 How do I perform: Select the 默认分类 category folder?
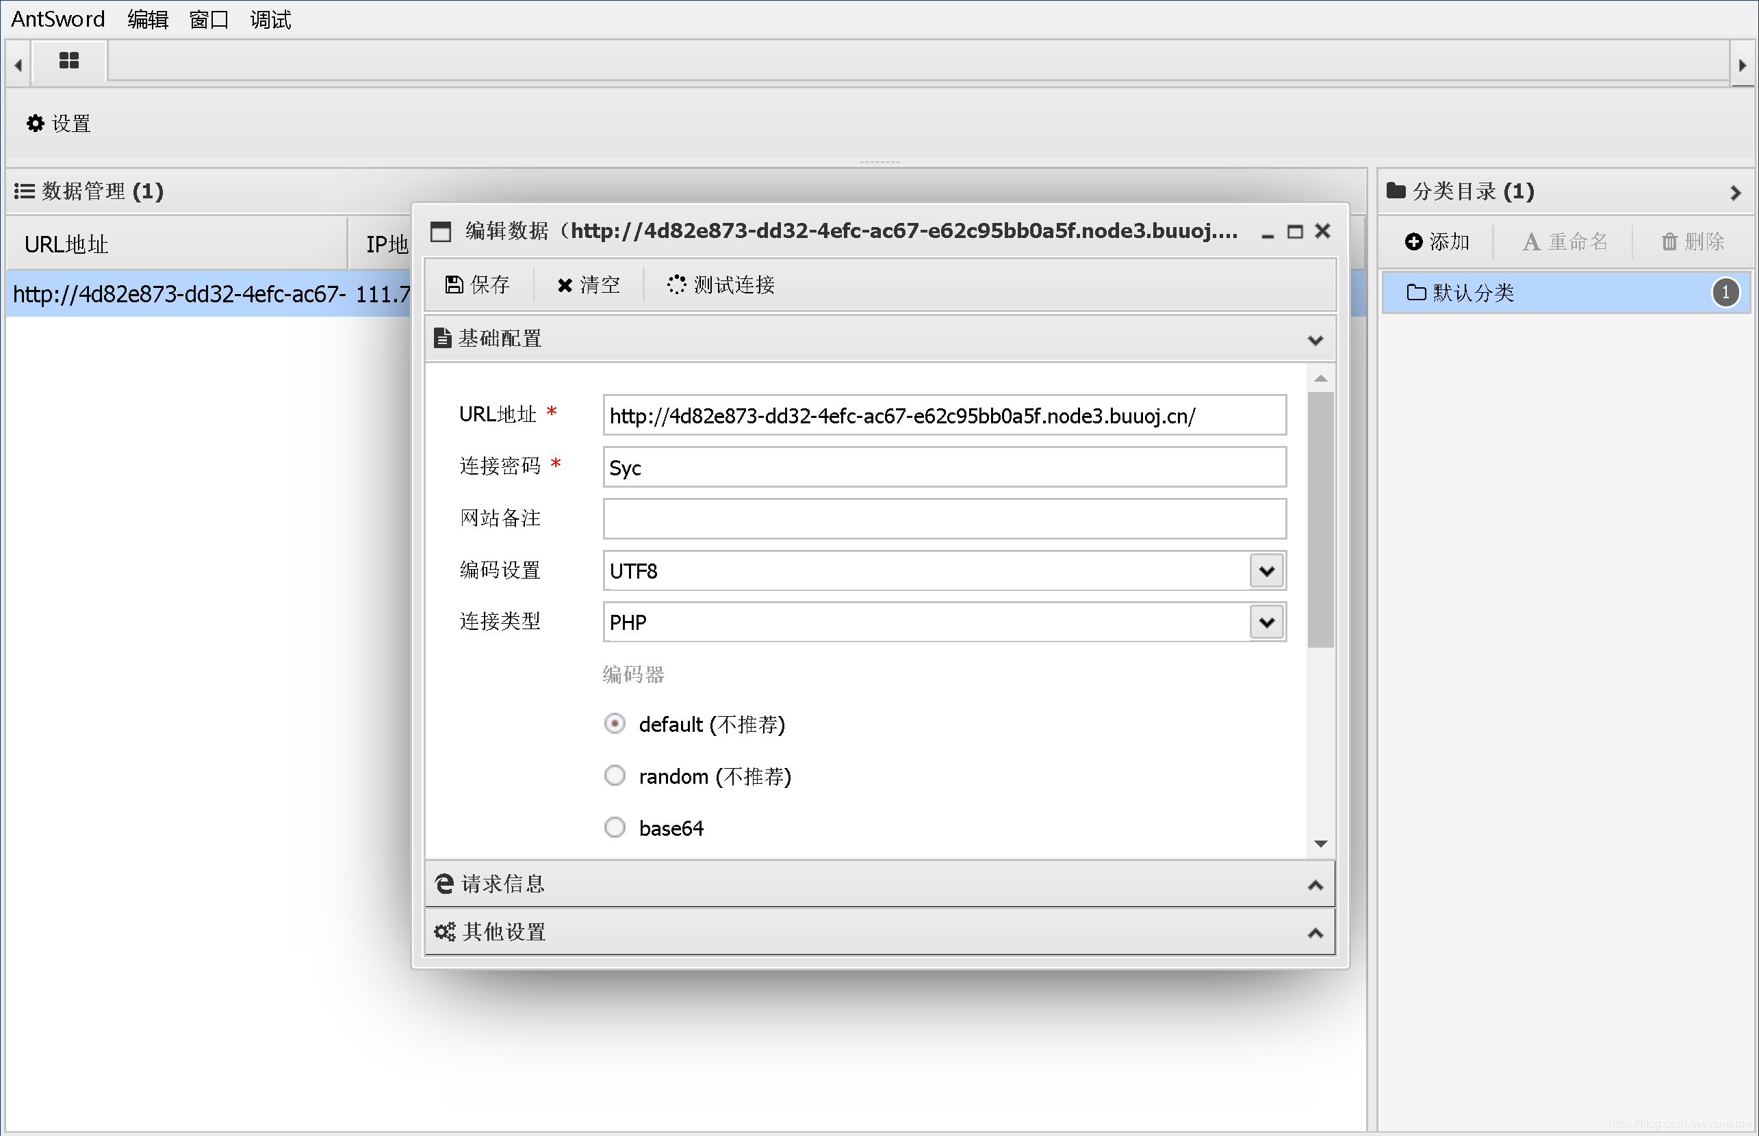click(1565, 293)
